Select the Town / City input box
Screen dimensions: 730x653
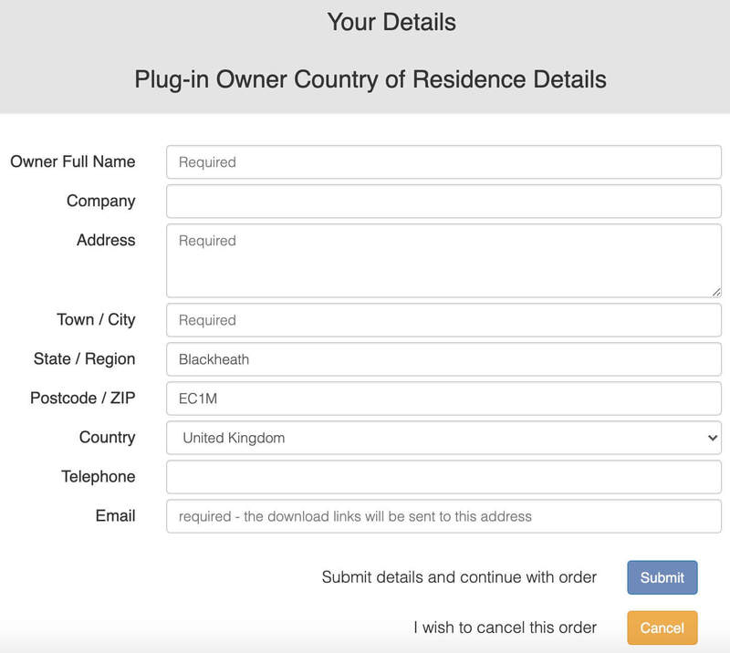coord(443,320)
